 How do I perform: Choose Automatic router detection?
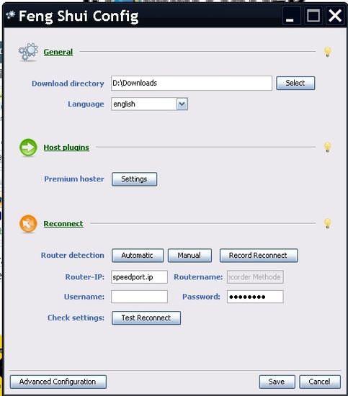138,256
